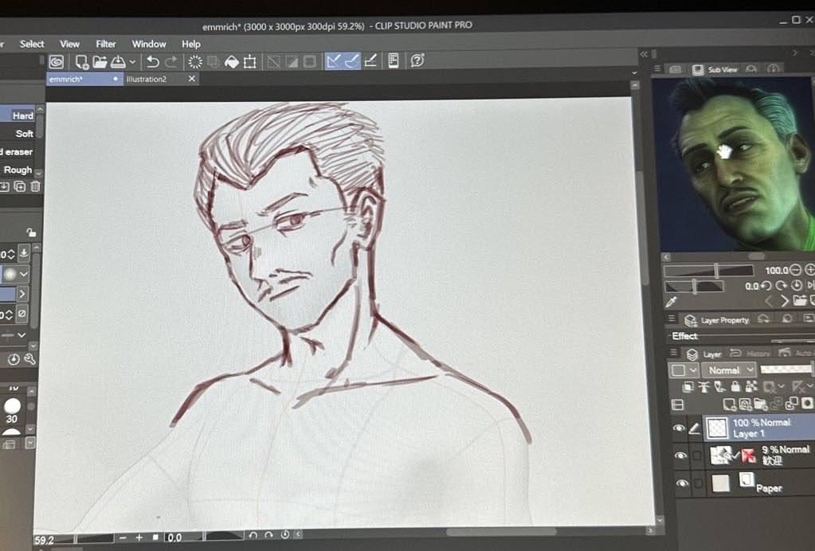Viewport: 815px width, 551px height.
Task: Switch to the Illustration2 canvas tab
Action: (147, 79)
